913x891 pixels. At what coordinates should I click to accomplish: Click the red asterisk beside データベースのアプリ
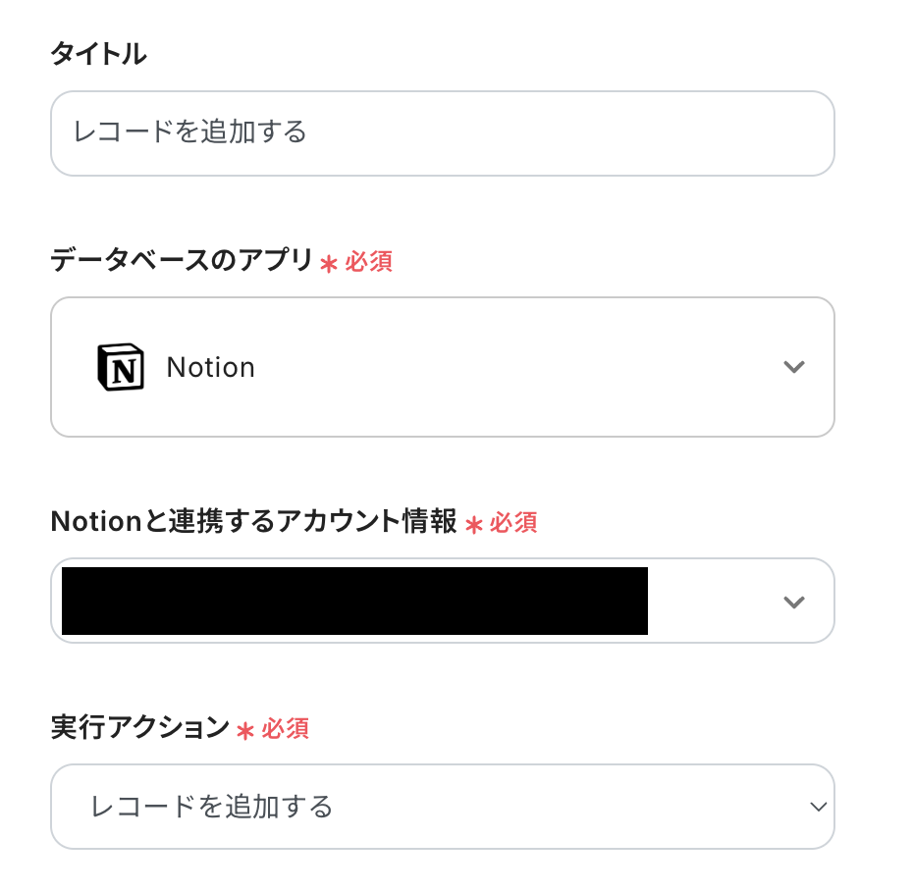point(329,263)
